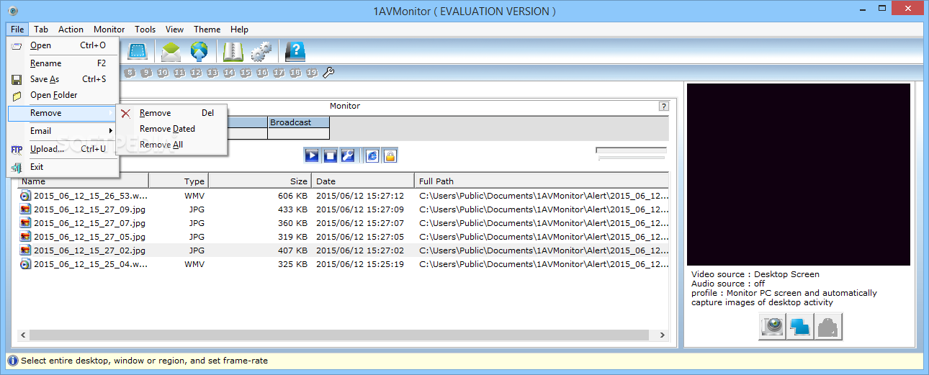The height and width of the screenshot is (375, 929).
Task: Choose Open Folder from the File menu
Action: pos(63,95)
